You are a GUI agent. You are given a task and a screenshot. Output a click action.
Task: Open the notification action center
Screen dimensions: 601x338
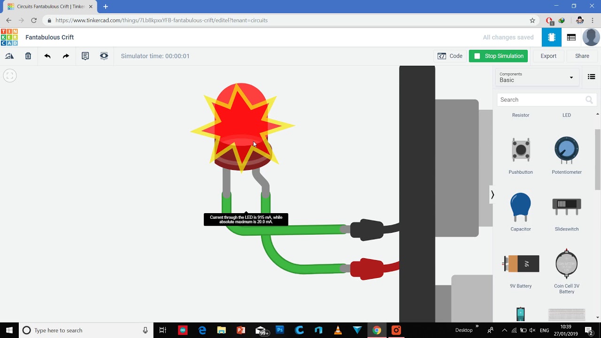(589, 330)
